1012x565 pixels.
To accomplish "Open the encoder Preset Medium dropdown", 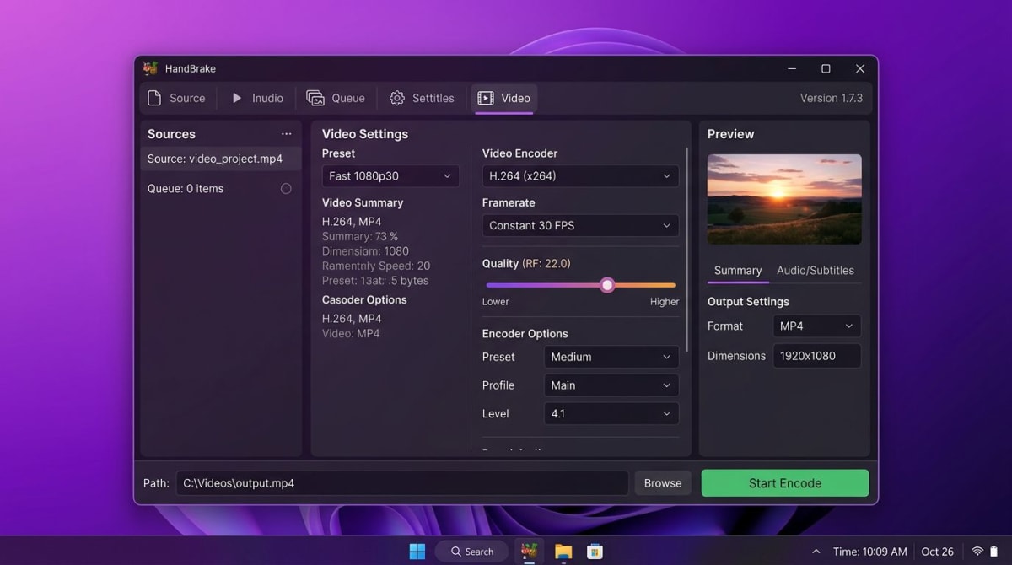I will tap(611, 357).
